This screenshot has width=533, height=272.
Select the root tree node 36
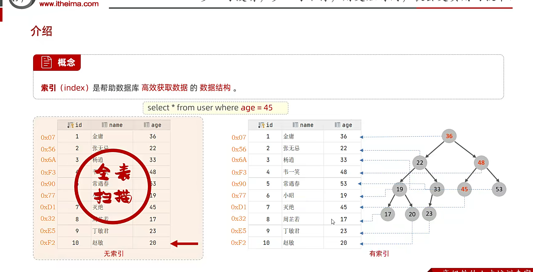tap(449, 136)
